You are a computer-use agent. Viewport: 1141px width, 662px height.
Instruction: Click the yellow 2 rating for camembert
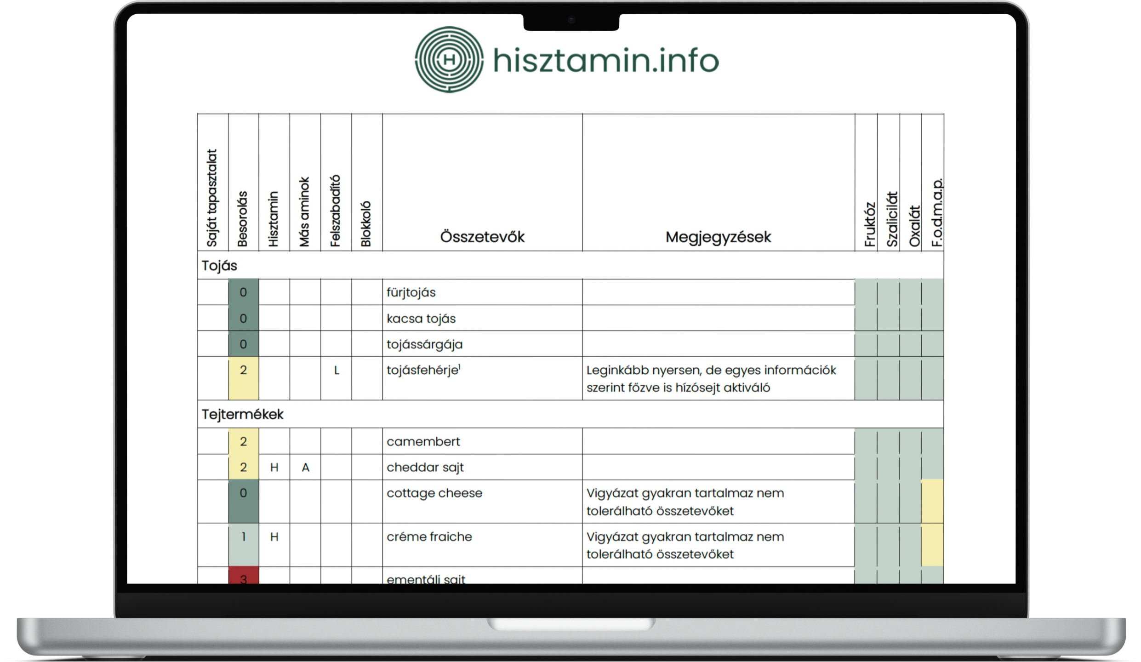pos(243,441)
